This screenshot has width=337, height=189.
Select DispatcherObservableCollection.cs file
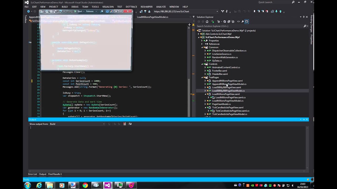(229, 51)
